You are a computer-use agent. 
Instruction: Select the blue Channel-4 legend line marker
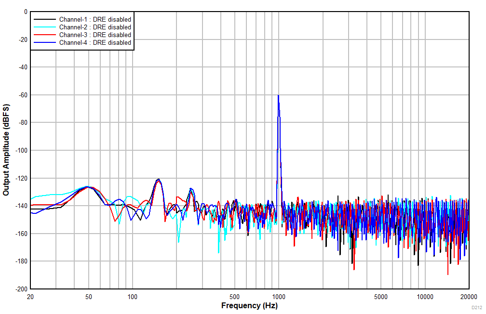pos(46,43)
